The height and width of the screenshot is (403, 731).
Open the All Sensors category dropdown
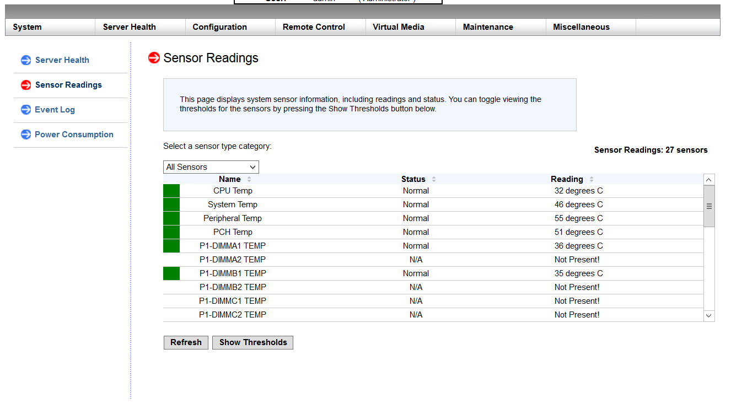click(211, 166)
